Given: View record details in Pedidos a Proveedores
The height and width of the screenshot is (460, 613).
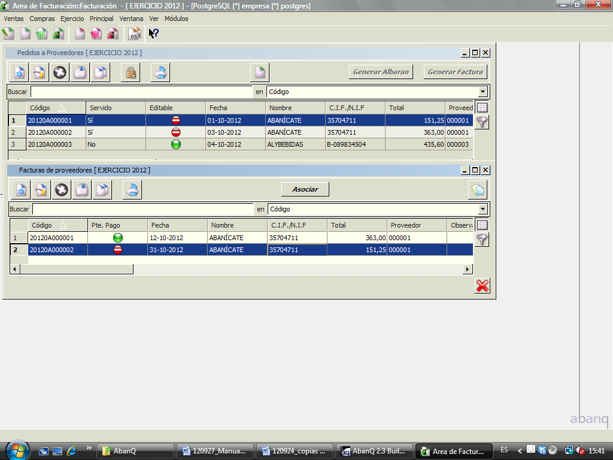Looking at the screenshot, I should point(80,72).
